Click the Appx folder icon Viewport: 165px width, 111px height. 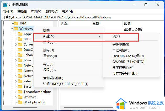(x=20, y=34)
